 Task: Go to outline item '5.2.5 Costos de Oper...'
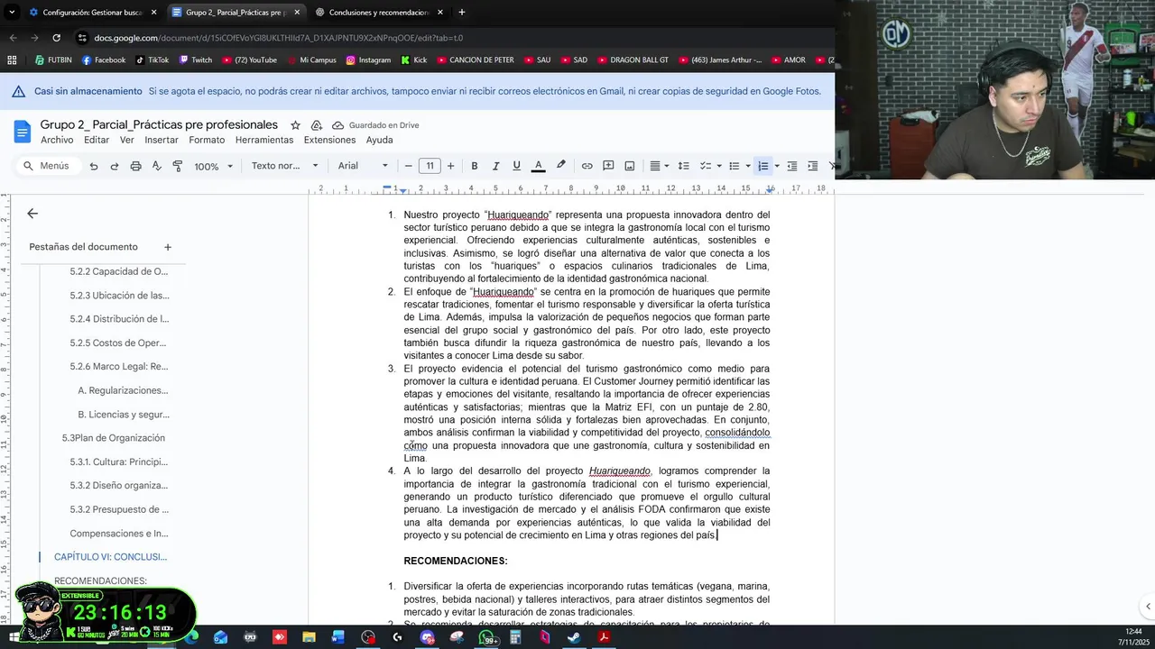click(x=118, y=343)
